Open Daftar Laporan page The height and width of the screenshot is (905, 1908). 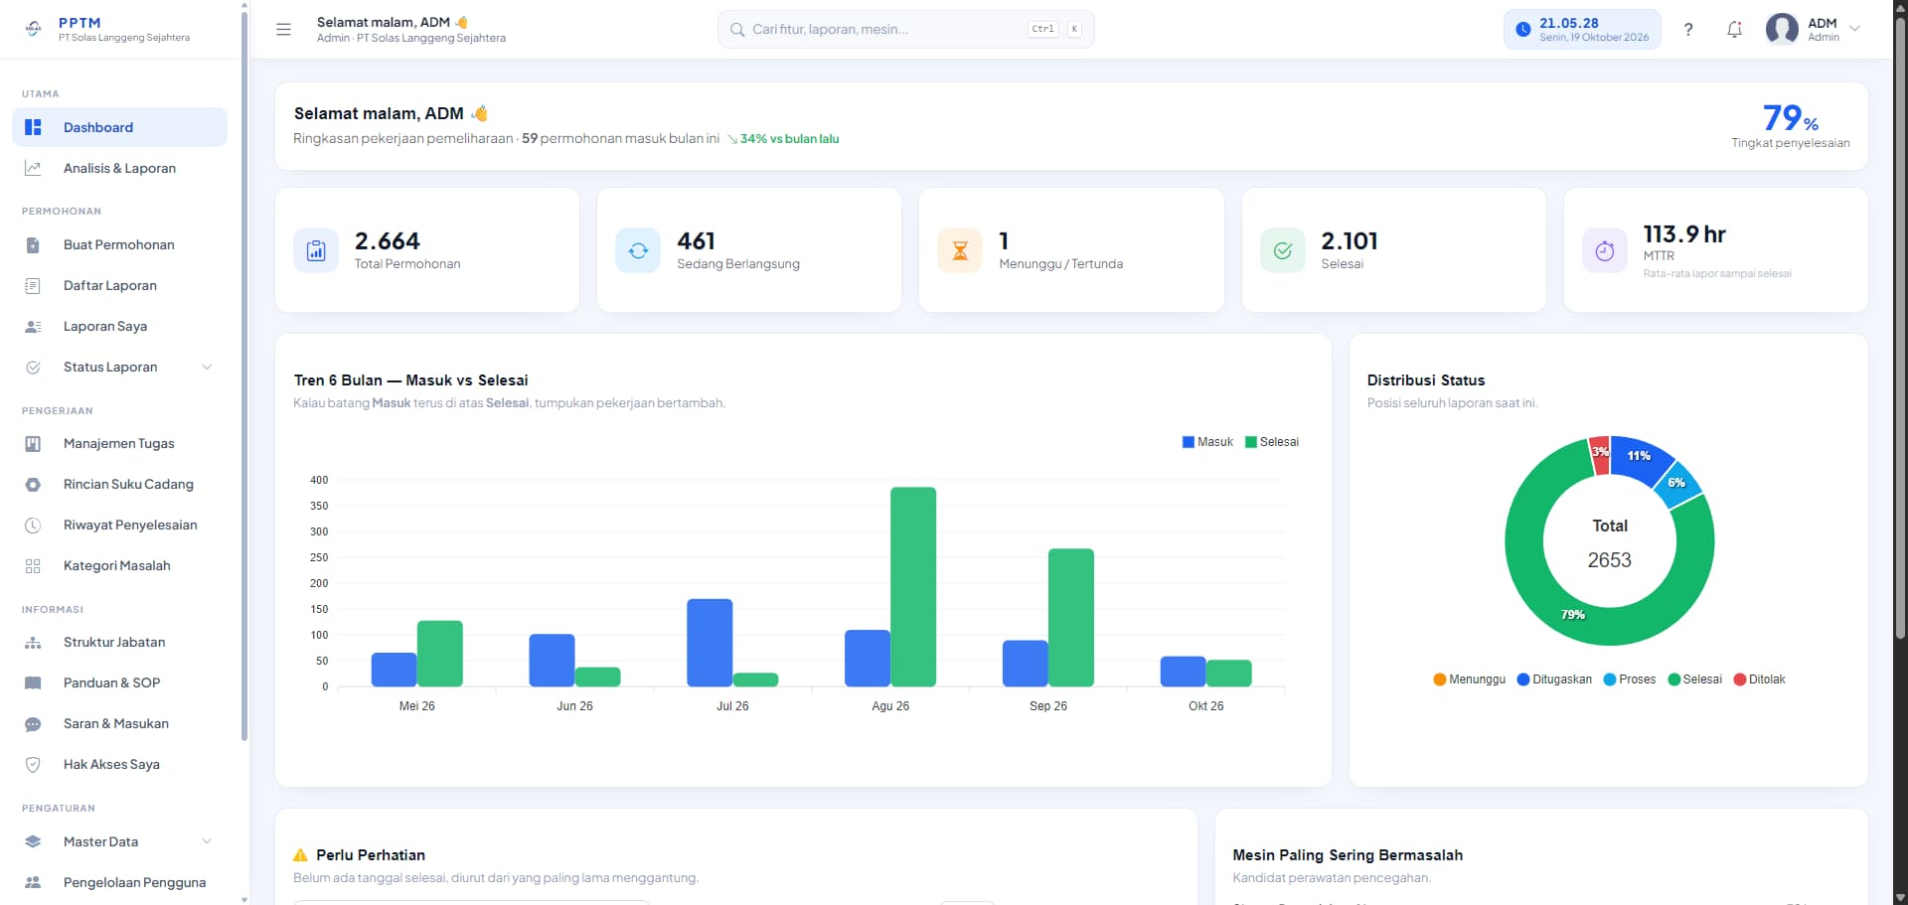(119, 285)
